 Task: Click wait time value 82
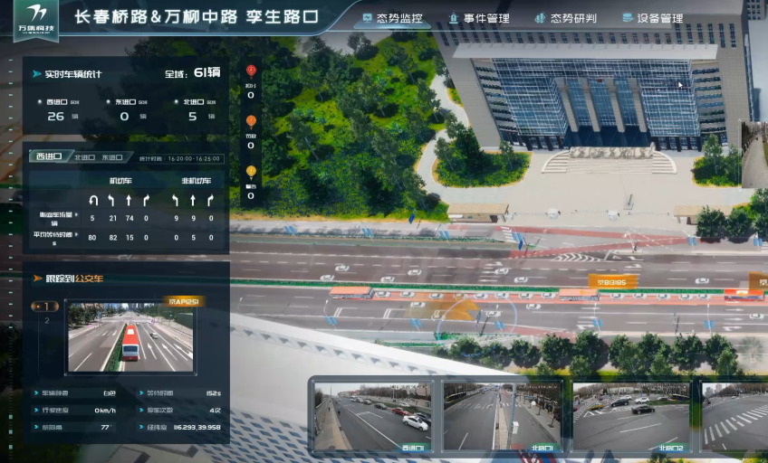click(x=112, y=238)
